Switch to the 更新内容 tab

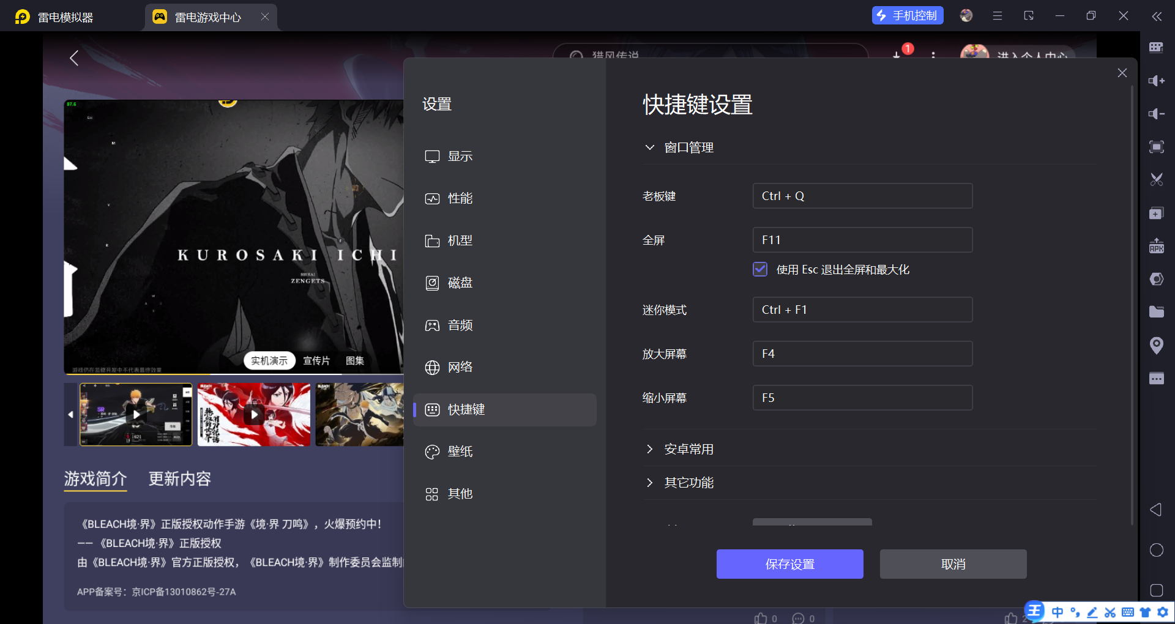180,478
